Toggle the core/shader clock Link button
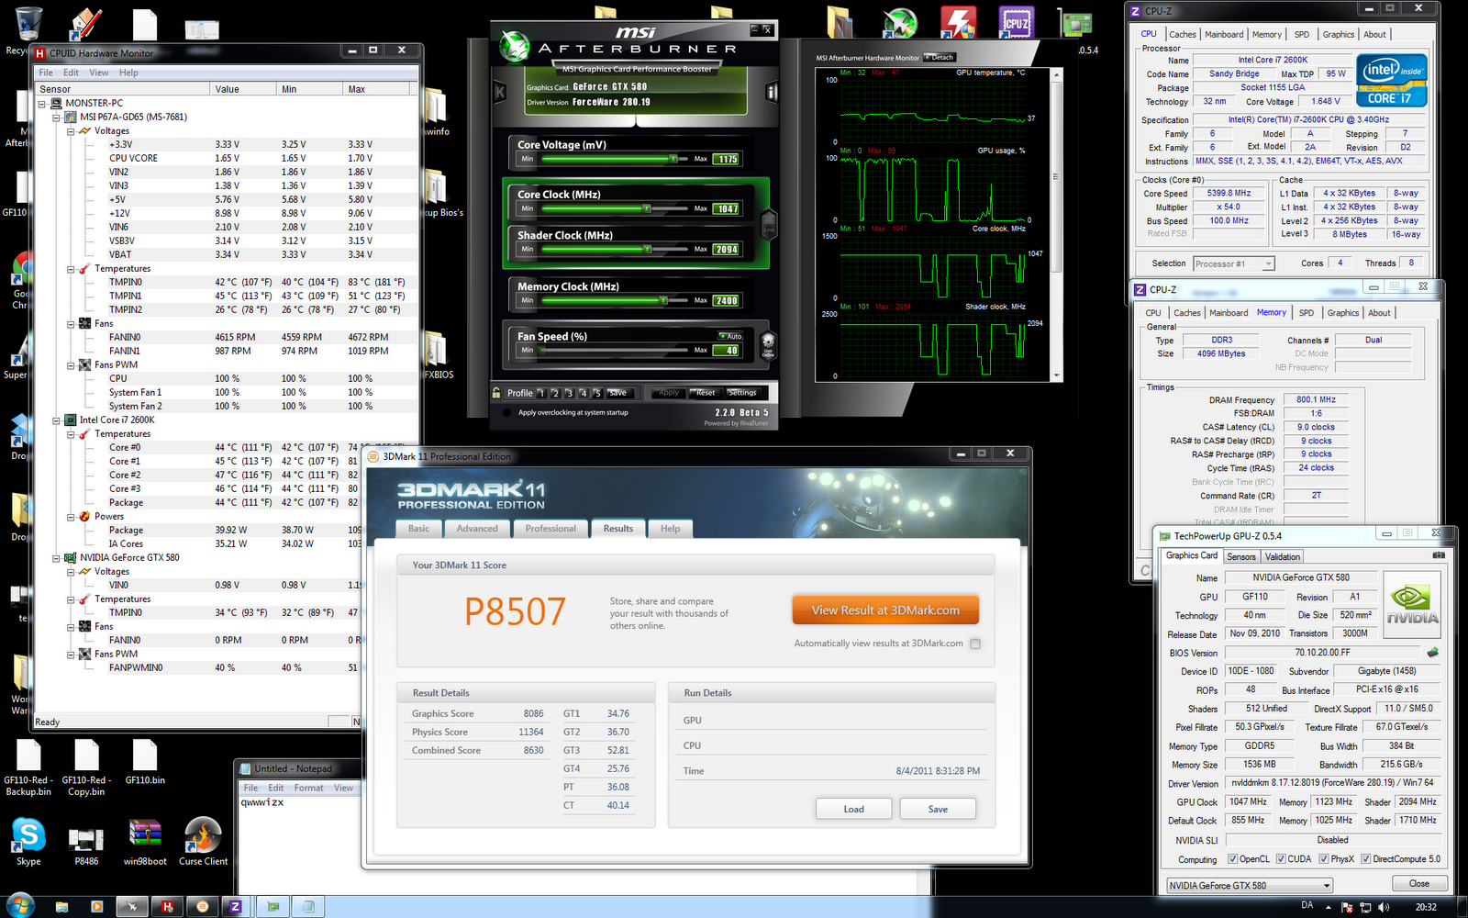Viewport: 1468px width, 918px height. coord(769,224)
